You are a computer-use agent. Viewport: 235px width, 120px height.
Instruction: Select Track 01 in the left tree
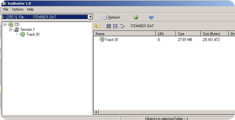pos(33,34)
